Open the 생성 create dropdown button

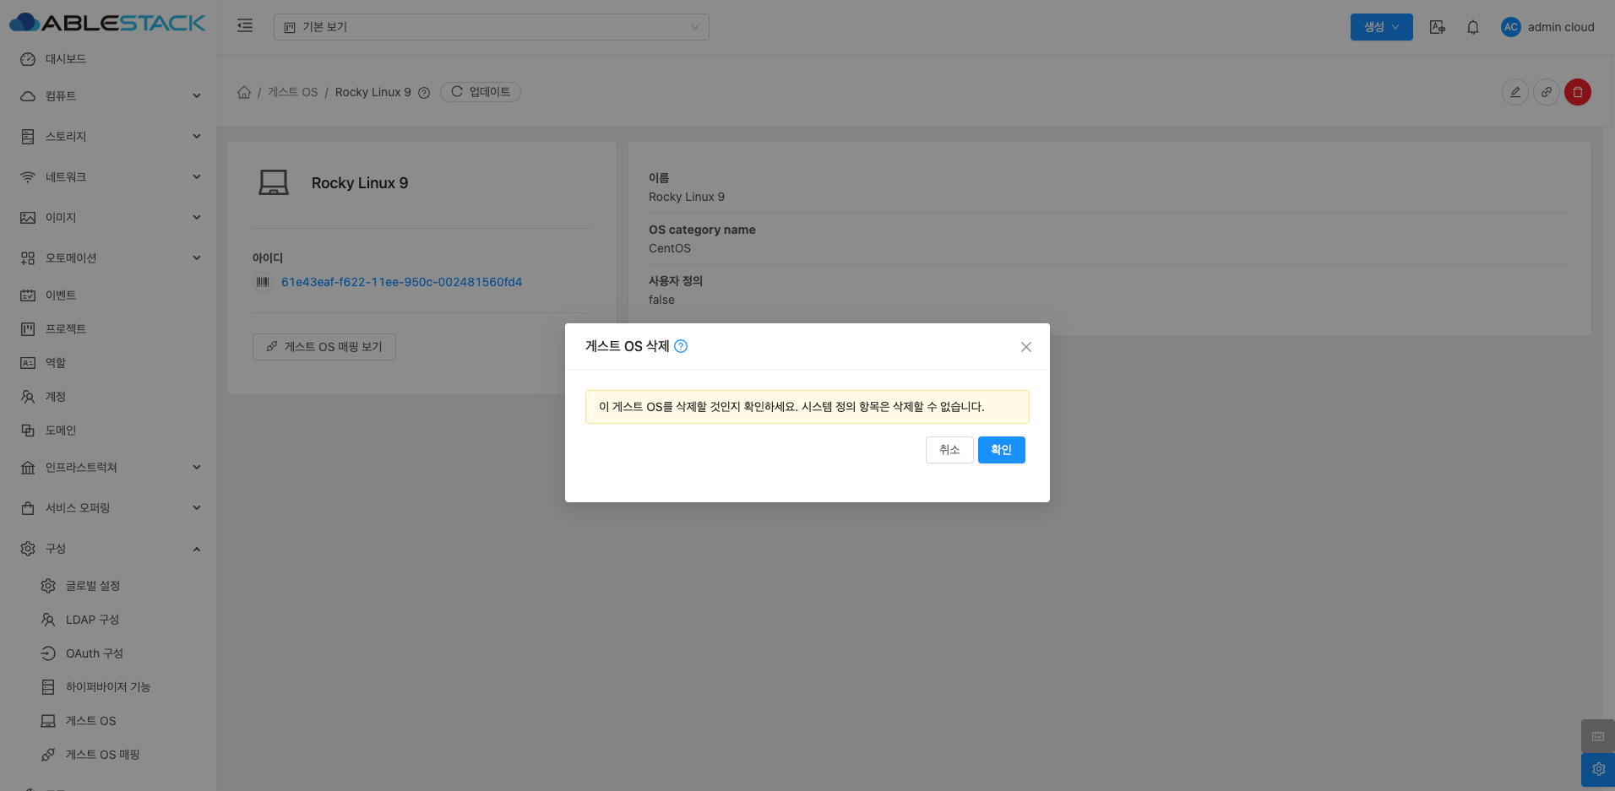(1381, 27)
